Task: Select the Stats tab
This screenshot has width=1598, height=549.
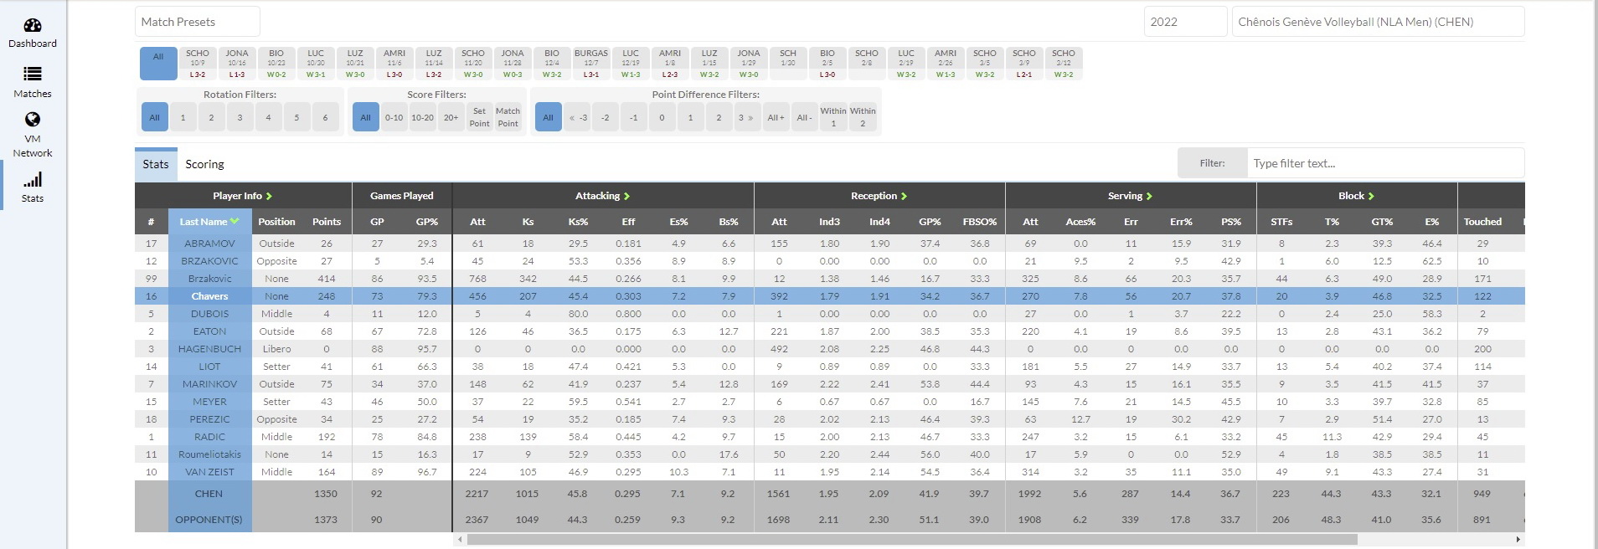Action: (x=155, y=164)
